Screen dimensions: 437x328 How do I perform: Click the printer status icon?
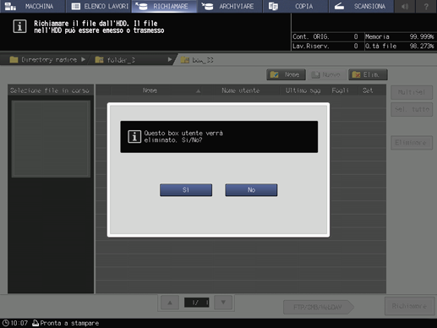pyautogui.click(x=36, y=323)
